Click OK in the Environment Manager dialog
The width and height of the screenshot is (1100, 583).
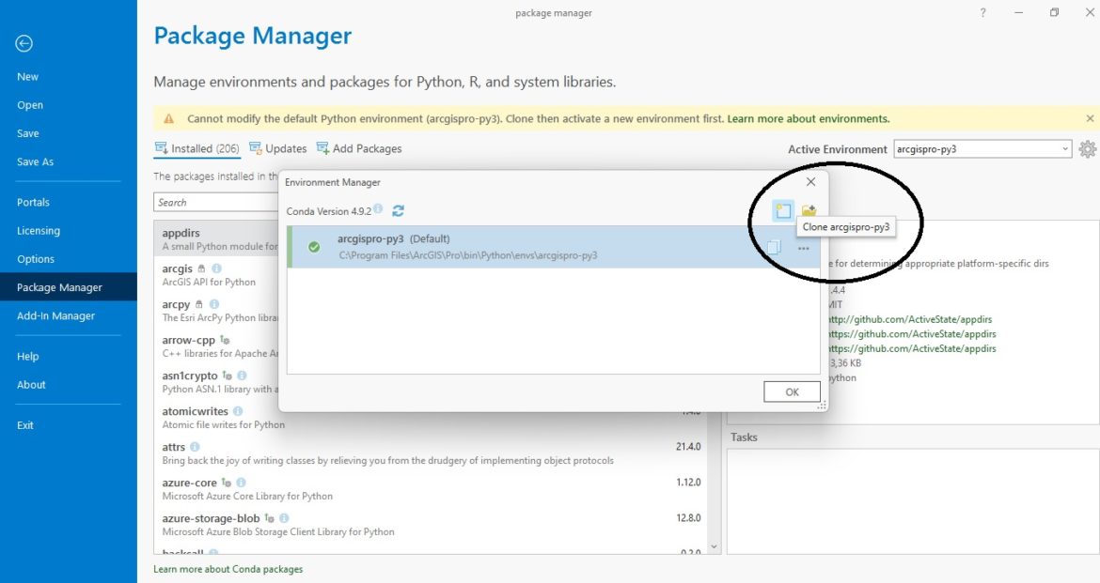[792, 391]
